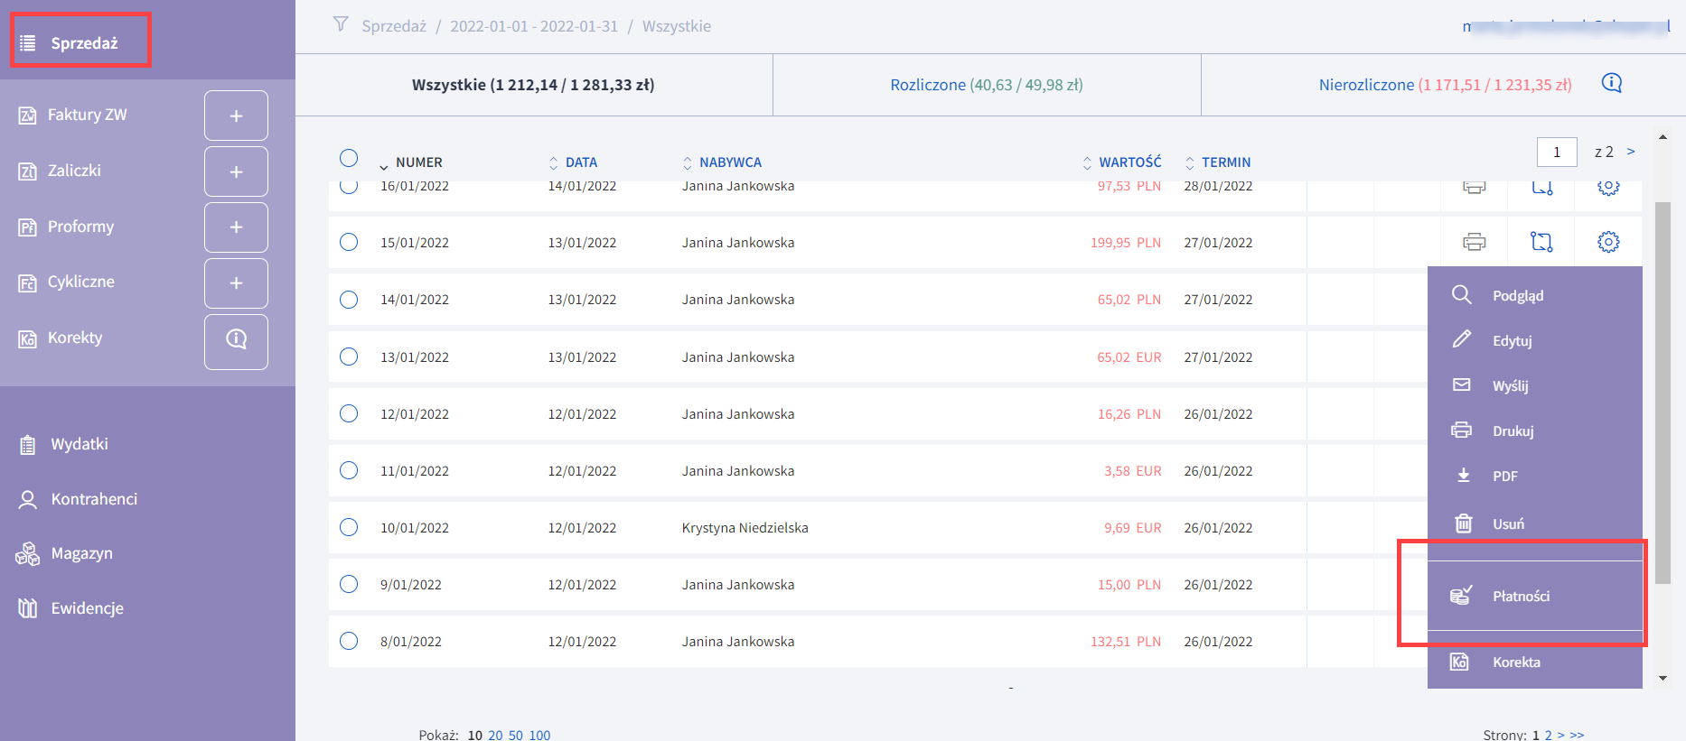Sort invoices by WARTOŚĆ column
Viewport: 1686px width, 741px height.
1129,162
